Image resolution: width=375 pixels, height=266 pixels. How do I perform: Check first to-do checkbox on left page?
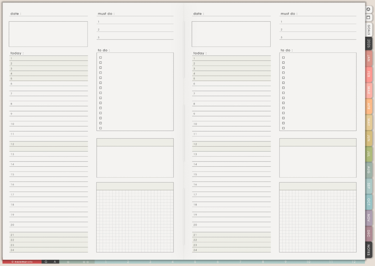tap(100, 58)
